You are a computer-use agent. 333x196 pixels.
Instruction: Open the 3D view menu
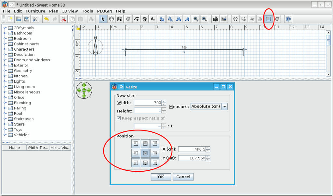(x=70, y=11)
